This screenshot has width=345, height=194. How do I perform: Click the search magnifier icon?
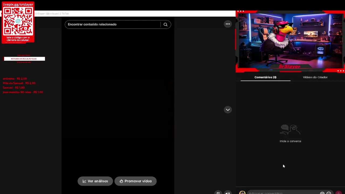165,25
